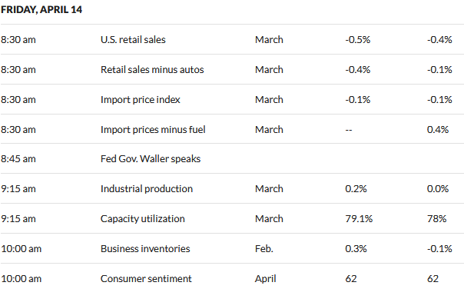Open Consumer sentiment report
The height and width of the screenshot is (289, 464).
click(146, 279)
